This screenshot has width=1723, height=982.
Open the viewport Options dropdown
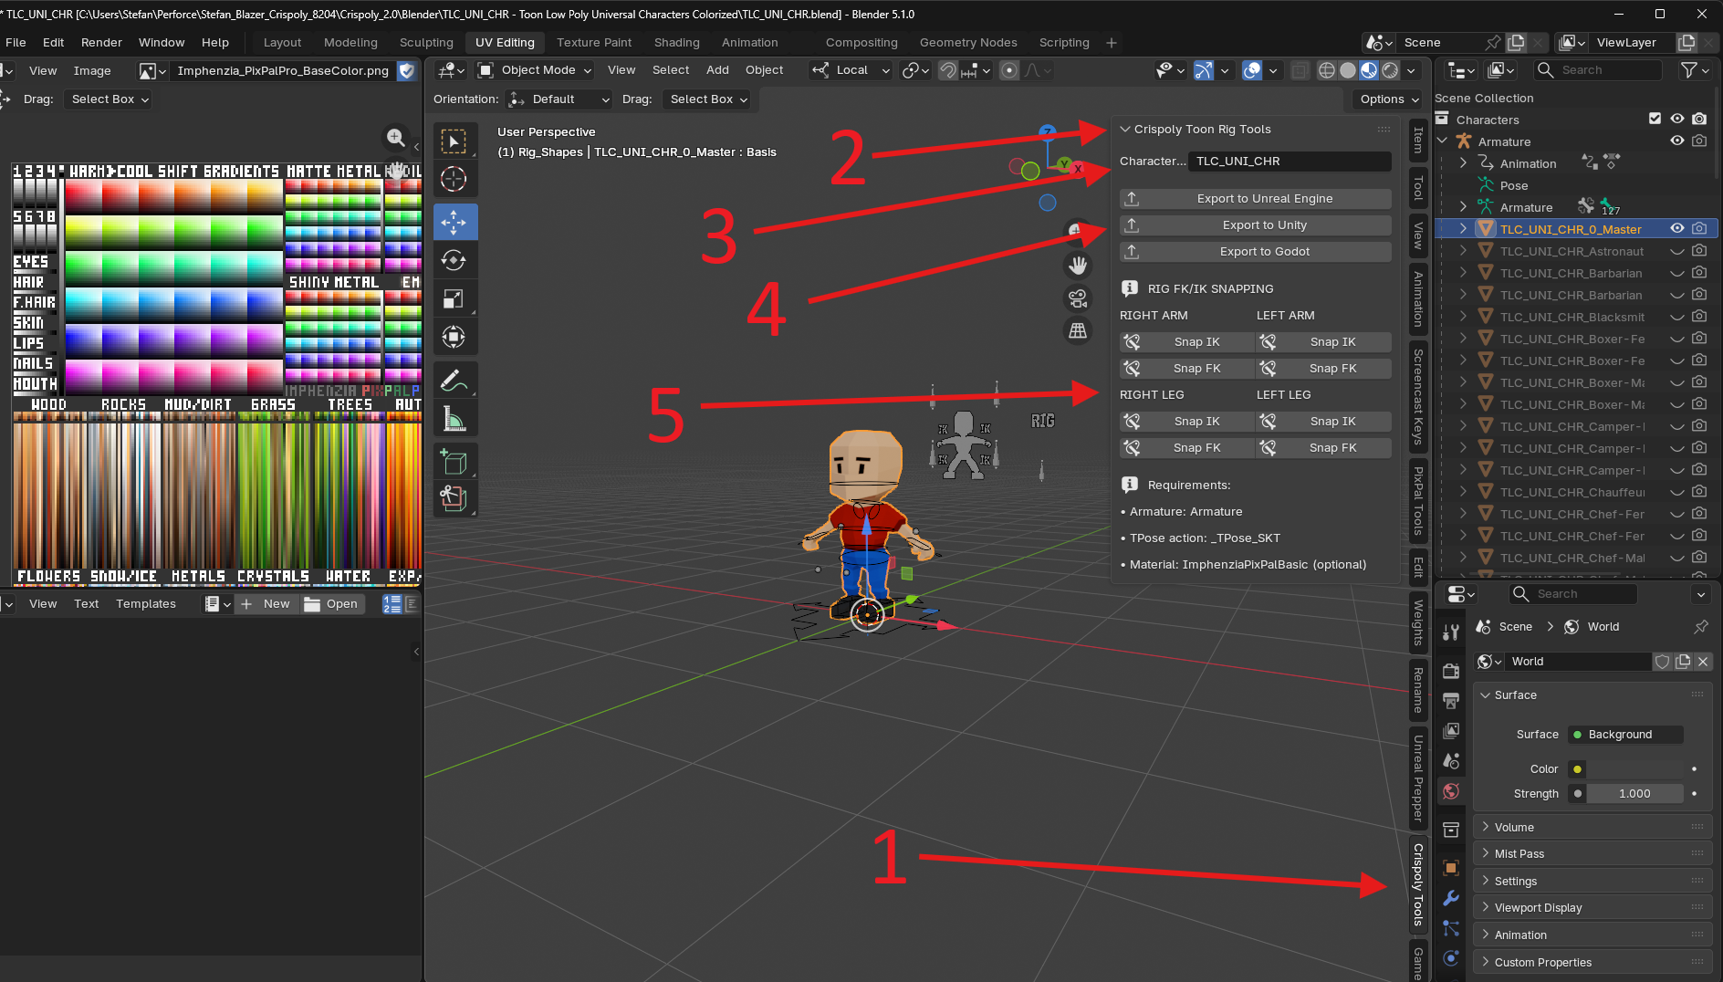1388,99
